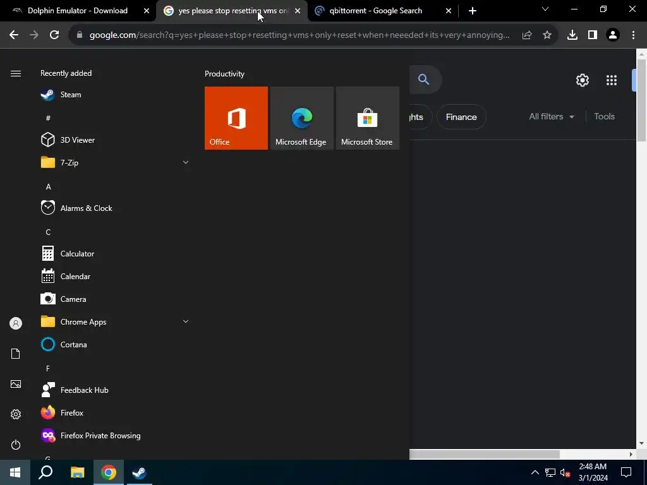Open Google quick settings gear
Viewport: 647px width, 485px height.
pyautogui.click(x=582, y=80)
